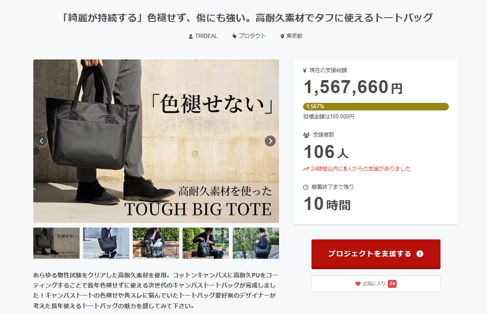Open the TRIDEAL creator link
Screen dimensions: 486x314
click(x=206, y=36)
